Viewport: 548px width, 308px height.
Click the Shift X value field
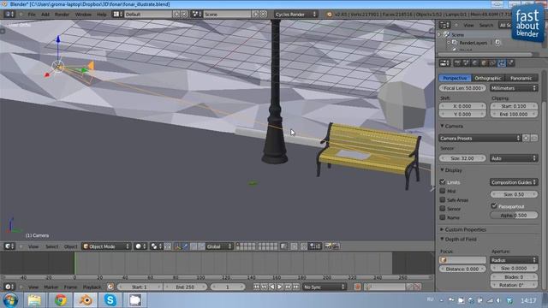pos(462,106)
